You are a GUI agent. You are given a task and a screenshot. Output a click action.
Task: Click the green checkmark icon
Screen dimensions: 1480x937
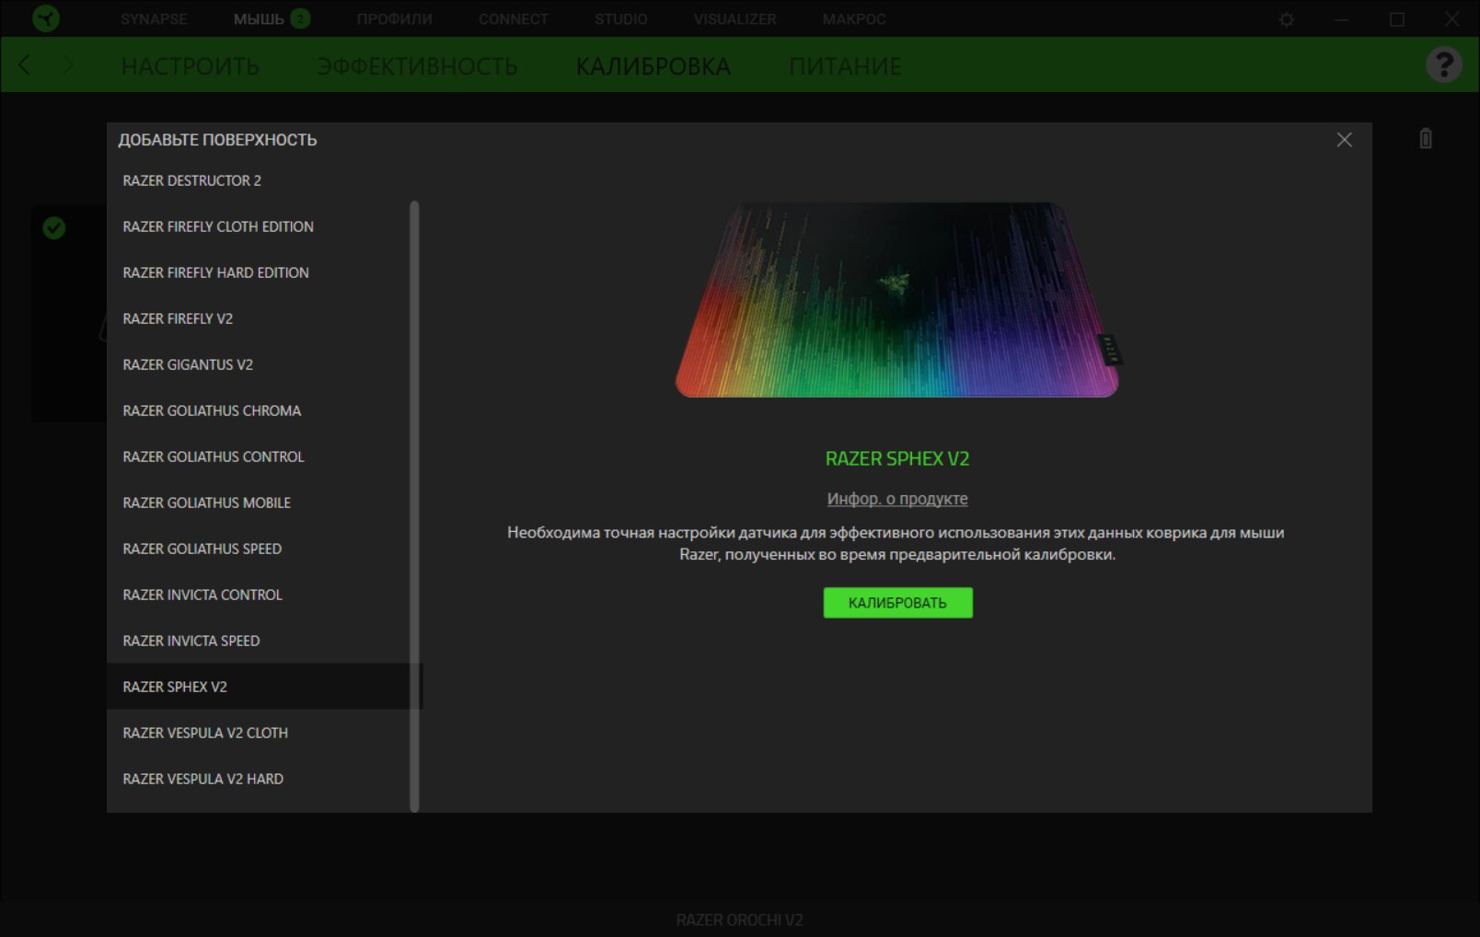54,227
